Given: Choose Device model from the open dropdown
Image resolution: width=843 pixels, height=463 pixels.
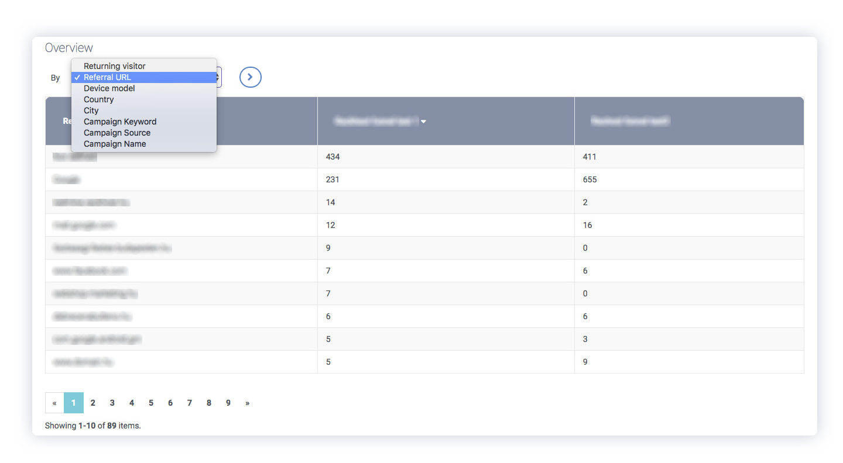Looking at the screenshot, I should click(109, 88).
